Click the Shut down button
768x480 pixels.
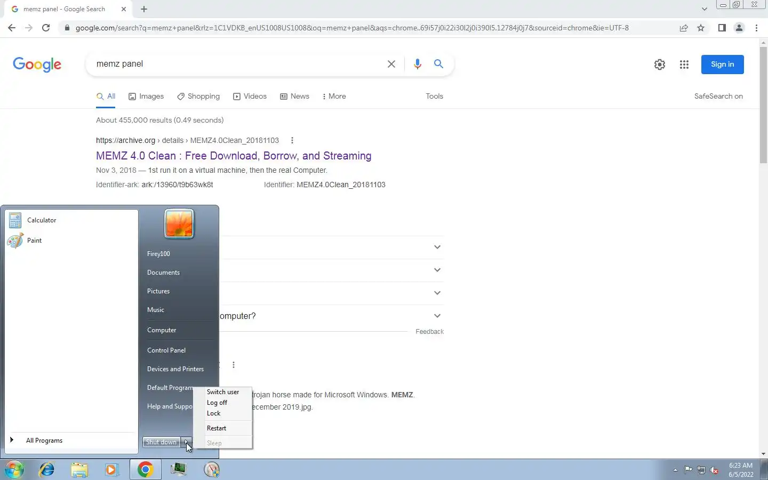[161, 442]
